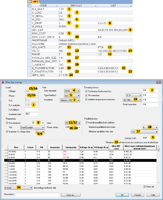Click the scroll-up arrow of wire table
This screenshot has height=200, width=163.
click(158, 146)
